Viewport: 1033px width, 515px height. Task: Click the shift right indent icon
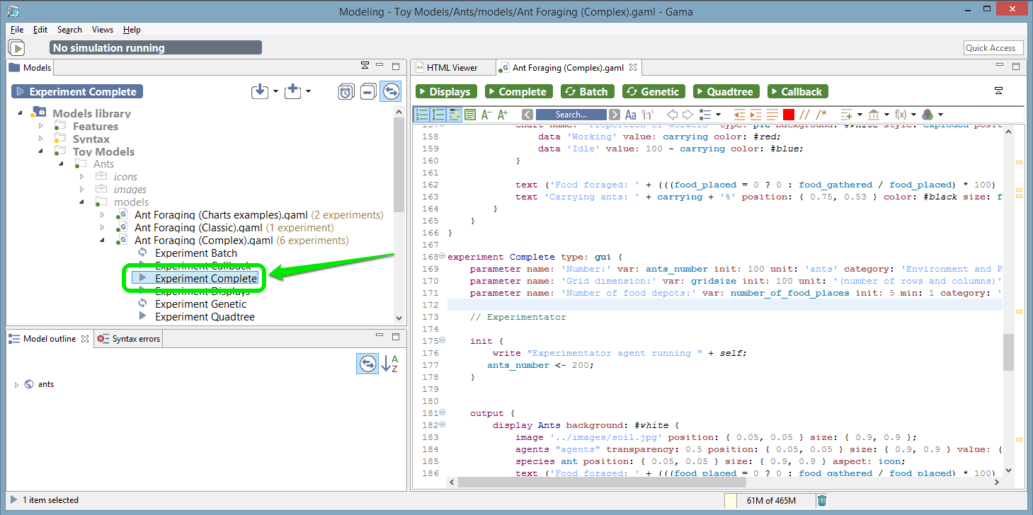(x=755, y=115)
